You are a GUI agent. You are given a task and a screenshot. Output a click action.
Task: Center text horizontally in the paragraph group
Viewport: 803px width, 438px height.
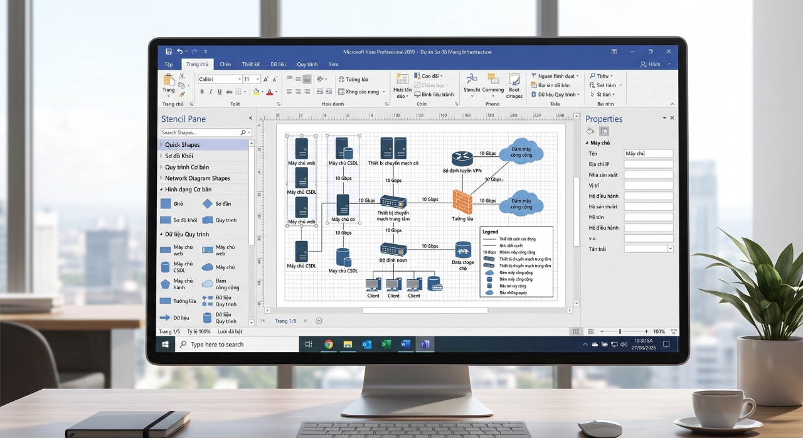tap(299, 92)
